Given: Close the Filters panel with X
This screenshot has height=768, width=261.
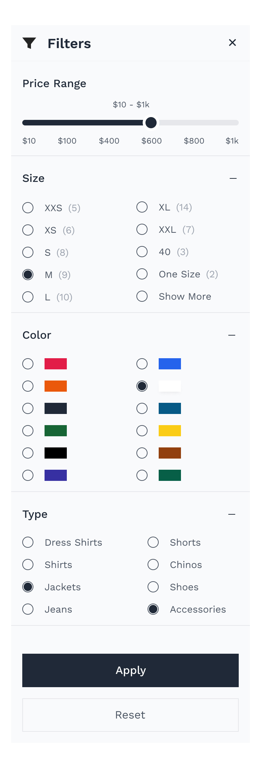Looking at the screenshot, I should point(232,43).
